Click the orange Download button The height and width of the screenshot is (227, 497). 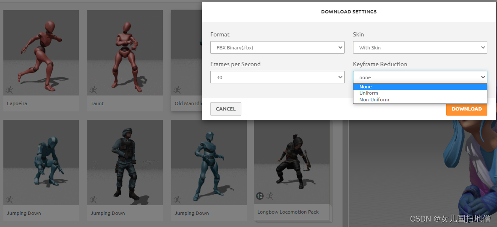click(x=467, y=109)
